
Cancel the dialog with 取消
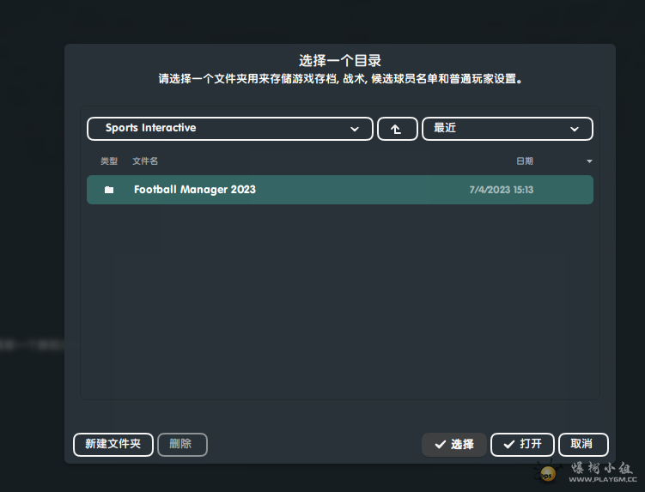tap(583, 444)
